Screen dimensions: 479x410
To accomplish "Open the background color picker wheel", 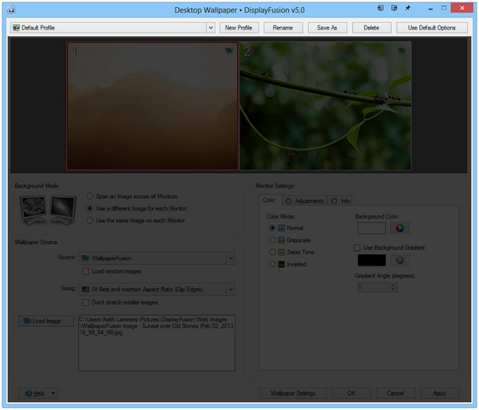I will coord(399,229).
